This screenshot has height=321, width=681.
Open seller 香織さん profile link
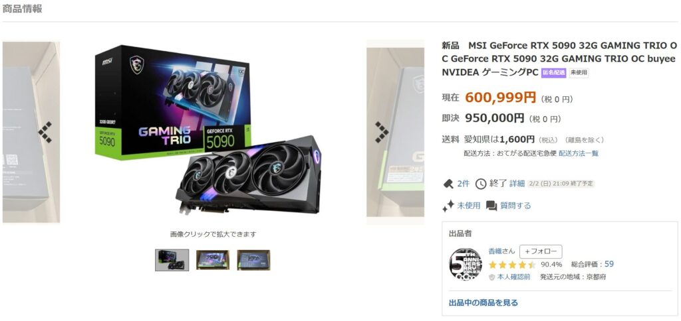click(x=501, y=251)
